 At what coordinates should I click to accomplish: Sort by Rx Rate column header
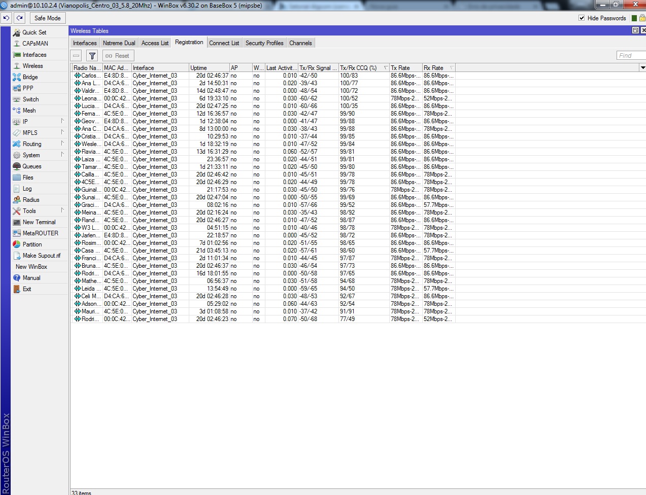point(438,67)
